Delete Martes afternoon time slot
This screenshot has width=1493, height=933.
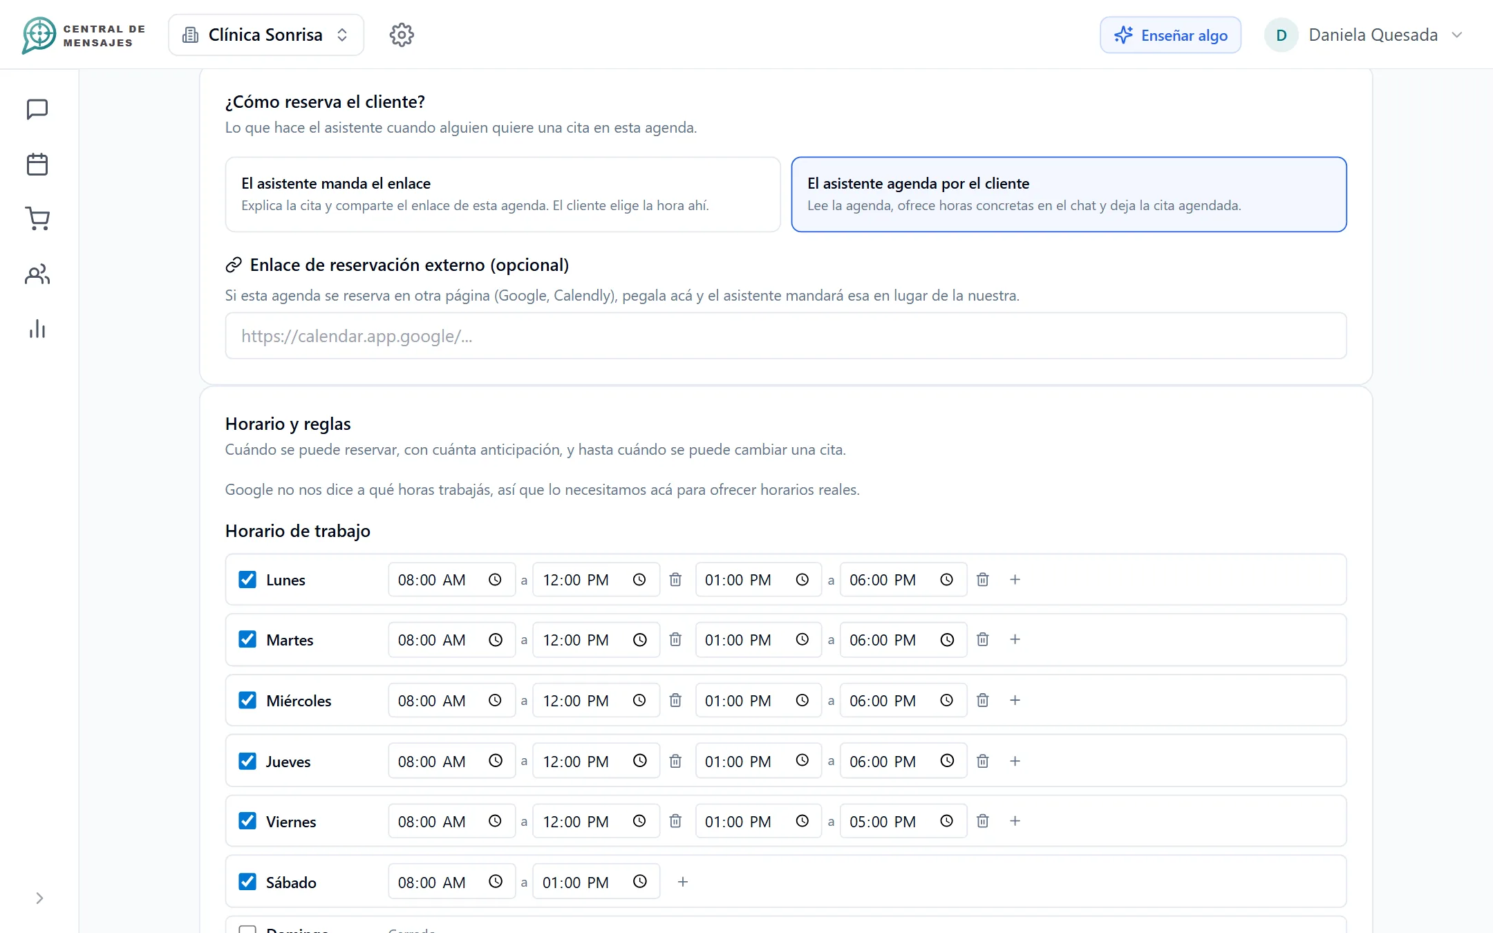pyautogui.click(x=982, y=639)
